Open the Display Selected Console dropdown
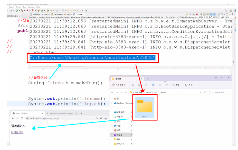The height and width of the screenshot is (150, 238). [x=224, y=14]
